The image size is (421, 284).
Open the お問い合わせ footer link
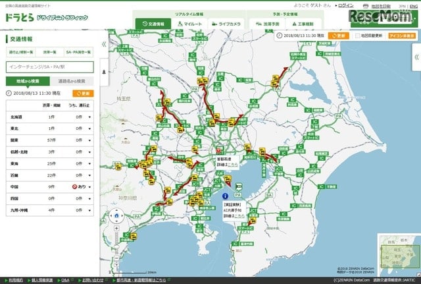coord(93,281)
